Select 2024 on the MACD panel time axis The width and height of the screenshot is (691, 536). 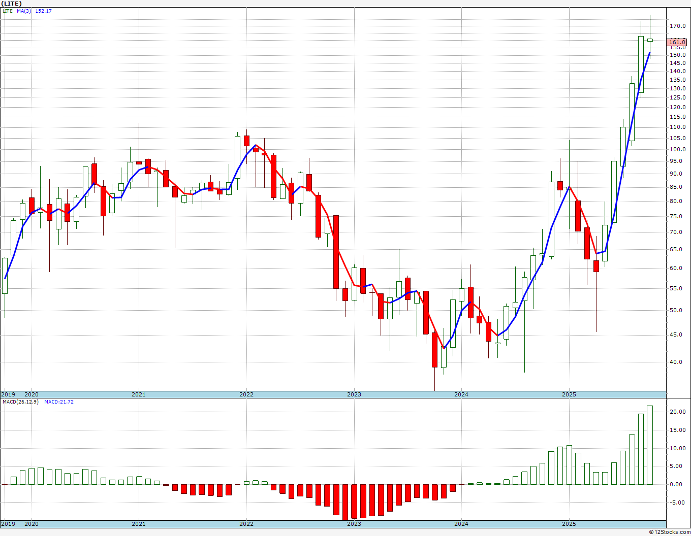(x=461, y=524)
